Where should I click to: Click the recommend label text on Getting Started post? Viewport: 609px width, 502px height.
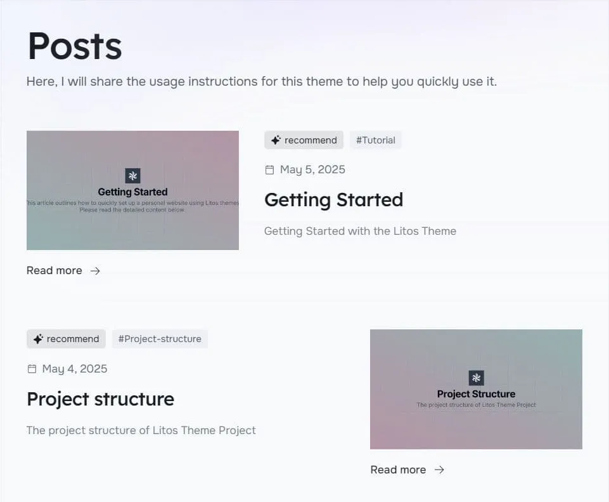311,140
